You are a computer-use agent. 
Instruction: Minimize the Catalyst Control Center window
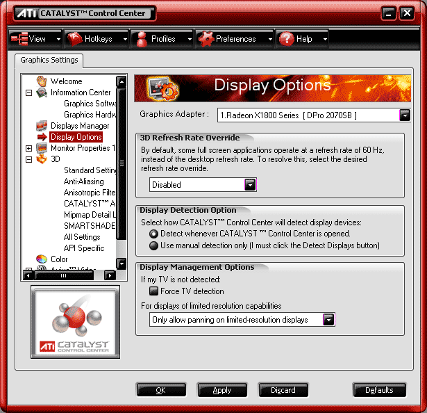point(389,13)
